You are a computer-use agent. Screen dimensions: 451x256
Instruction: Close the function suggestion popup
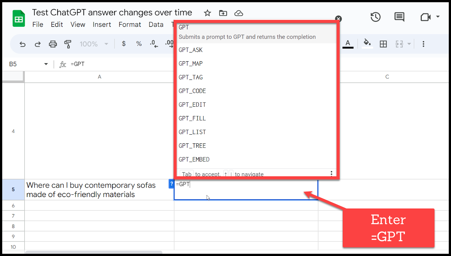(338, 19)
